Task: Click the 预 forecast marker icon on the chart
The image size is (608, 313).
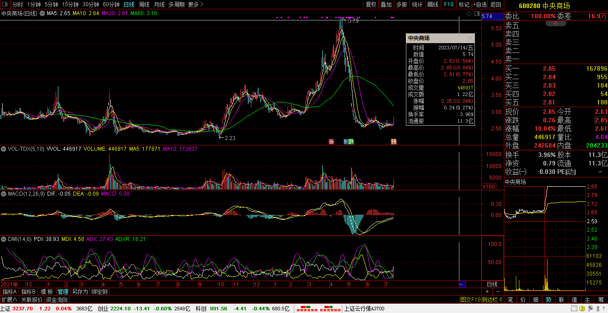Action: click(393, 142)
